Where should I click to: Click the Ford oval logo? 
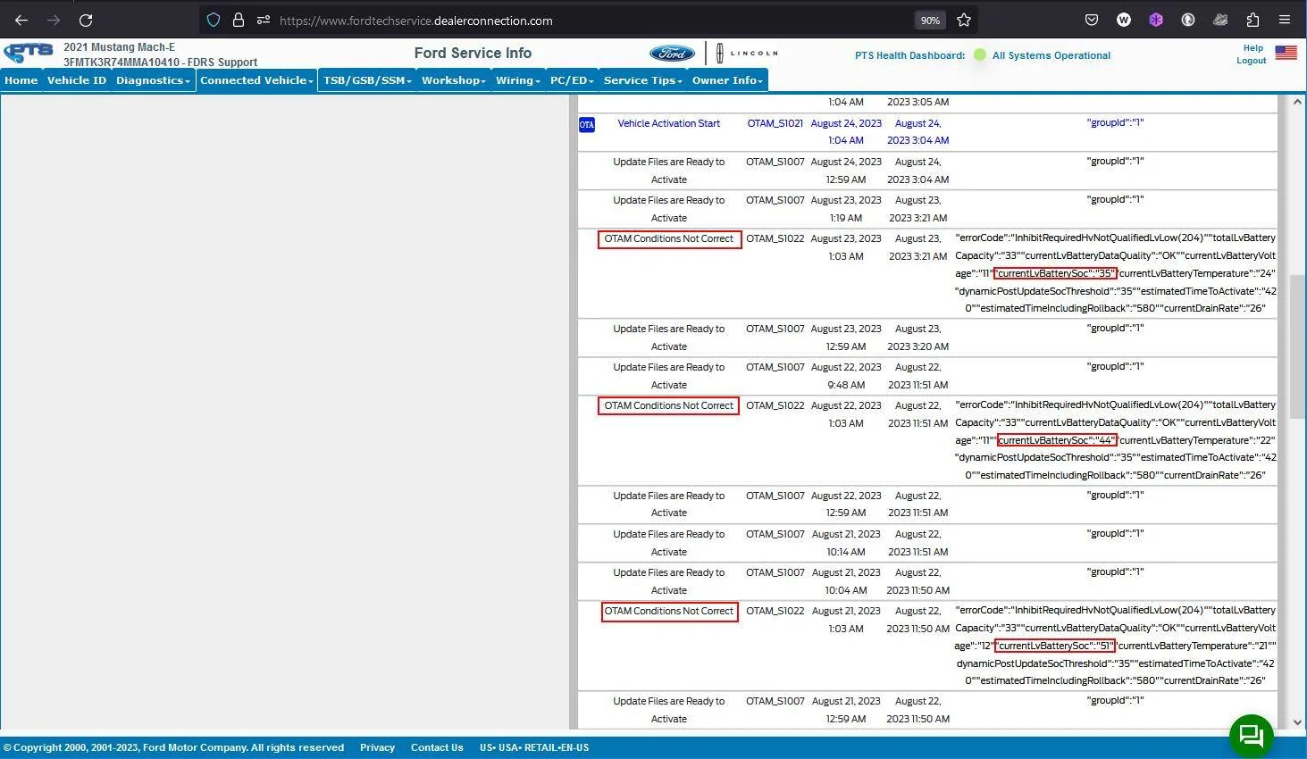click(x=672, y=54)
